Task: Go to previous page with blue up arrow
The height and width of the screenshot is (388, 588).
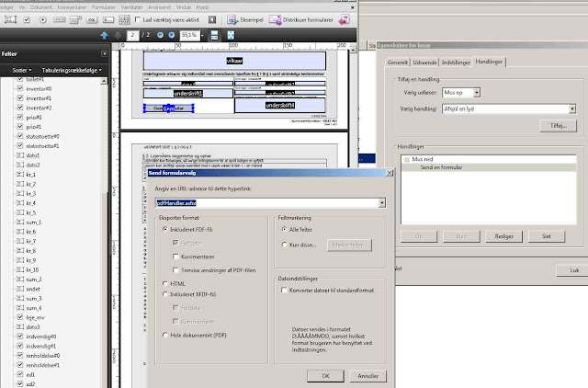Action: (x=105, y=35)
